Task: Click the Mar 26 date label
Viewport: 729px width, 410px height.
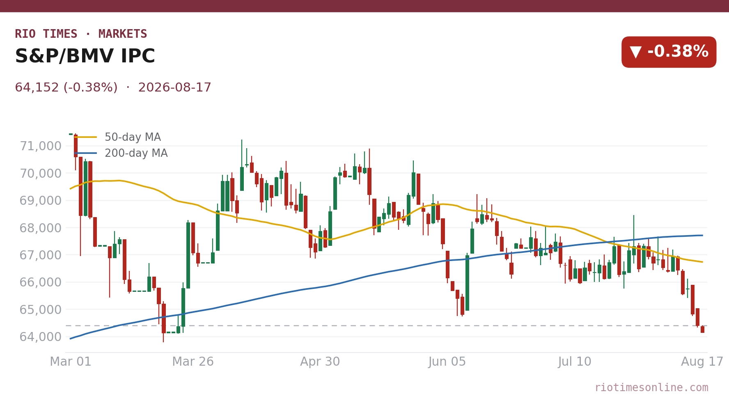Action: tap(193, 362)
